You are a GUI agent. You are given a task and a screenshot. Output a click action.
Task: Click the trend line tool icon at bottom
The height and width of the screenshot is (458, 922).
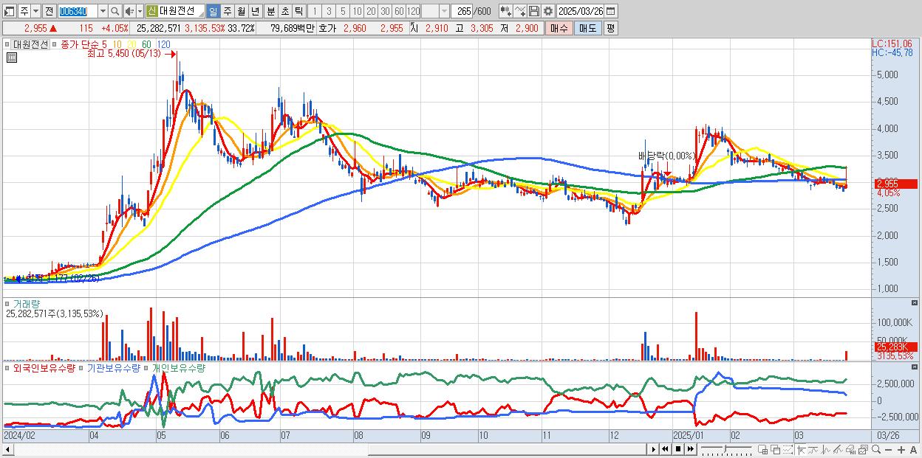(813, 449)
